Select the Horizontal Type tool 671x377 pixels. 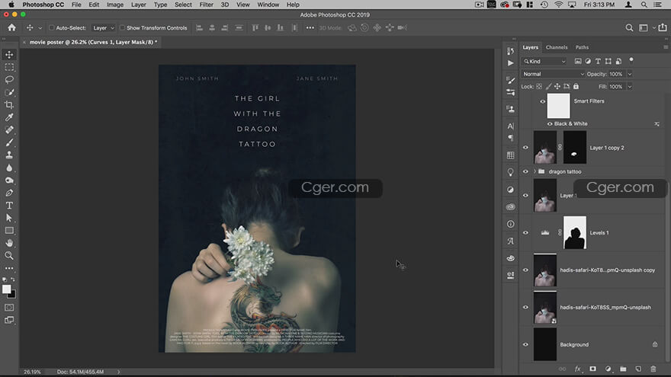9,206
